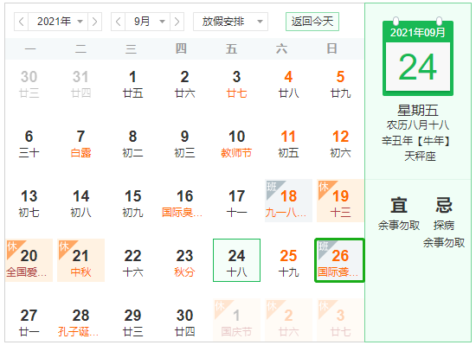Select August 30 greyed date
Image resolution: width=476 pixels, height=345 pixels.
29,84
